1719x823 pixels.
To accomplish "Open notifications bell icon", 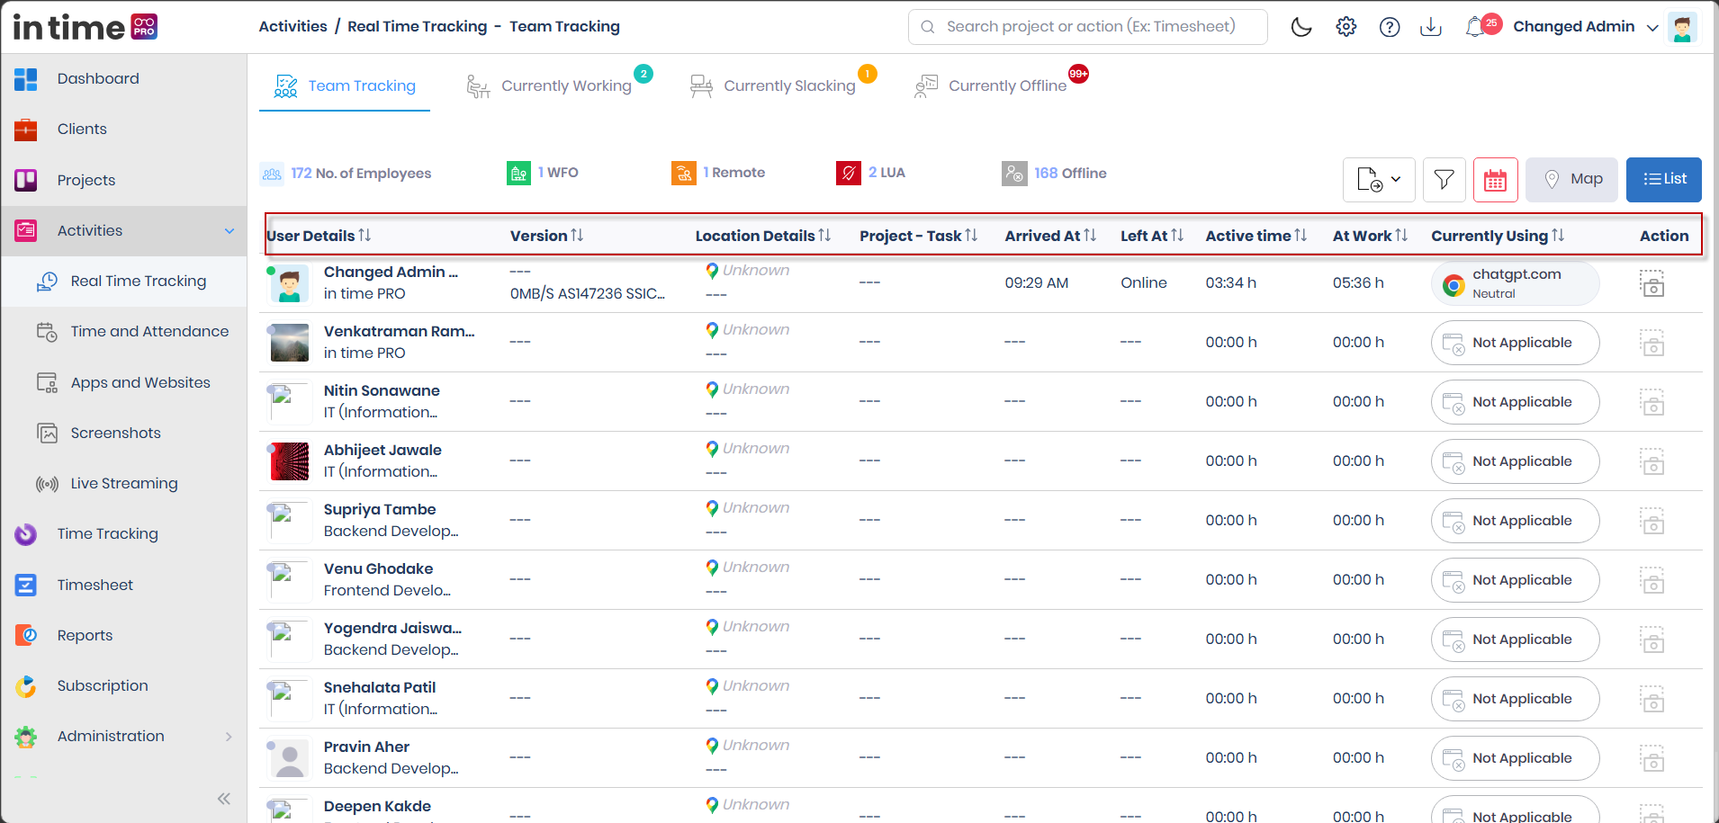I will [1476, 27].
